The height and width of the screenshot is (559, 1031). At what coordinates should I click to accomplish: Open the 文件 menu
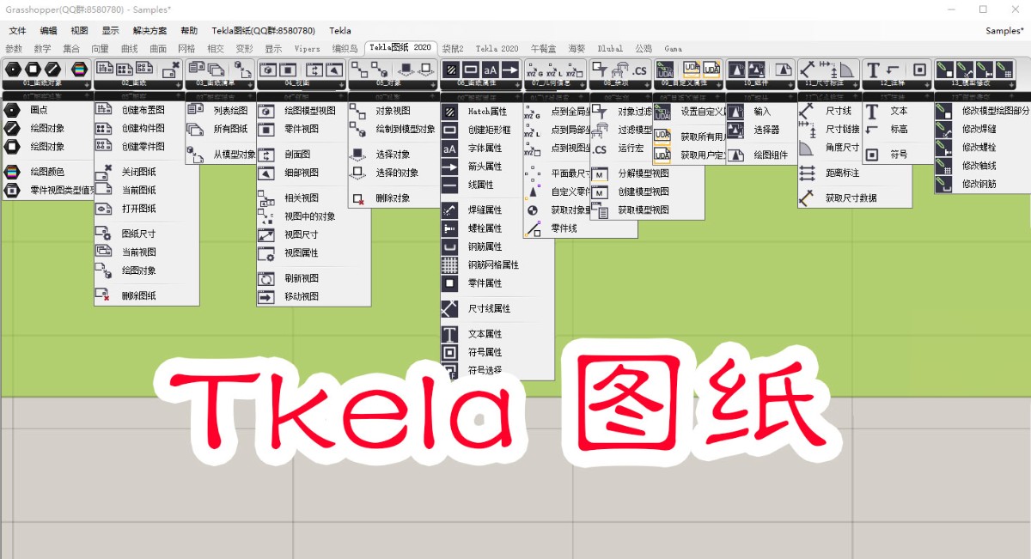17,30
